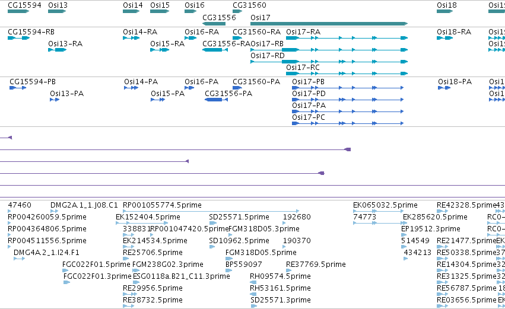505x309 pixels.
Task: Select the Osi17-PB protein label
Action: 308,82
